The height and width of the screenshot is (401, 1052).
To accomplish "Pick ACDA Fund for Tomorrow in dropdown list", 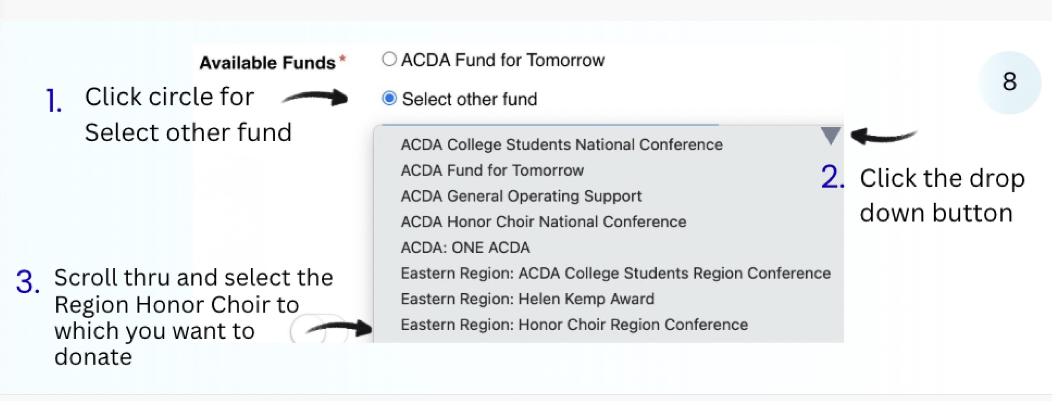I will click(x=492, y=170).
